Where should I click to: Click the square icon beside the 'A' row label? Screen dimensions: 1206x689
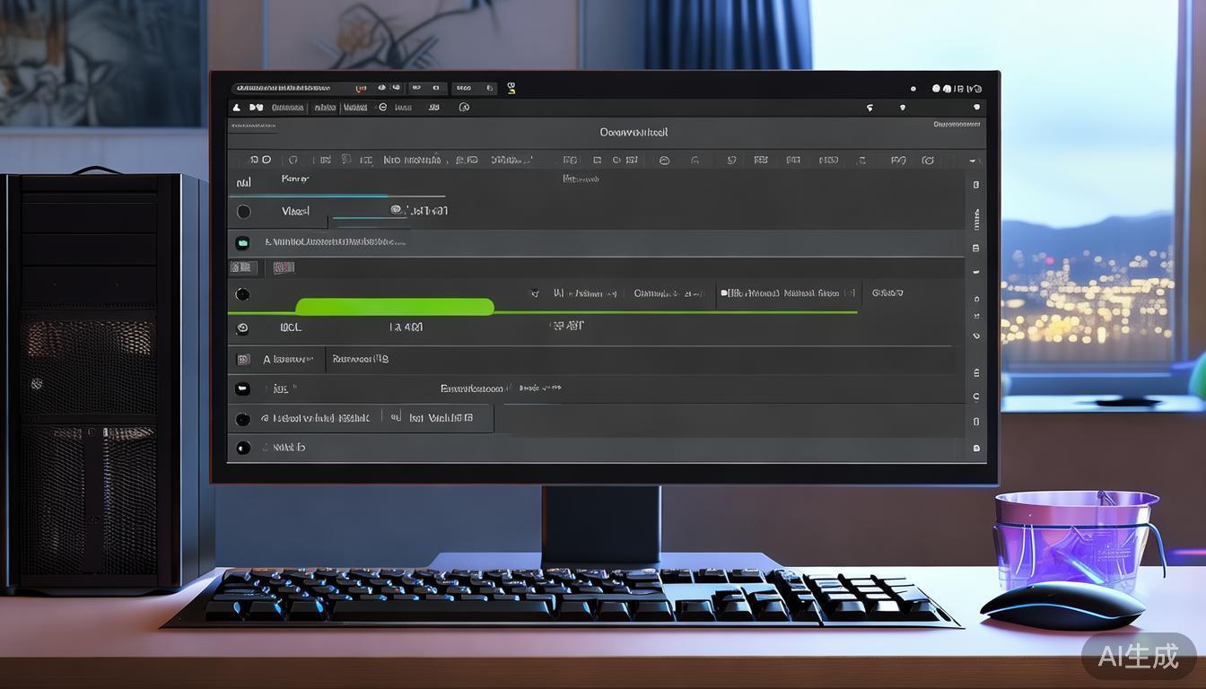(242, 360)
